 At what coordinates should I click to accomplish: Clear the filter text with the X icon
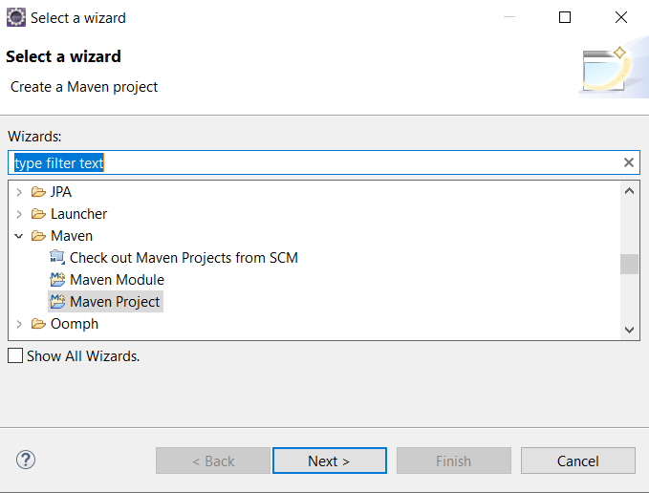[x=629, y=162]
